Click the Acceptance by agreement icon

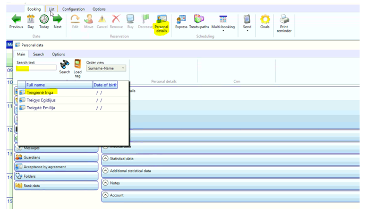coord(19,167)
